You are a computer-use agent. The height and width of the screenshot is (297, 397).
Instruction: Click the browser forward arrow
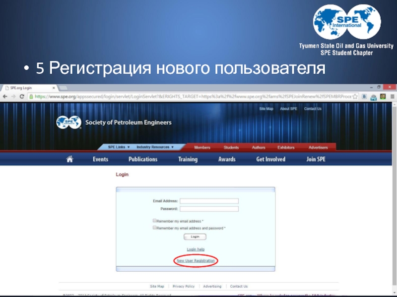(13, 97)
